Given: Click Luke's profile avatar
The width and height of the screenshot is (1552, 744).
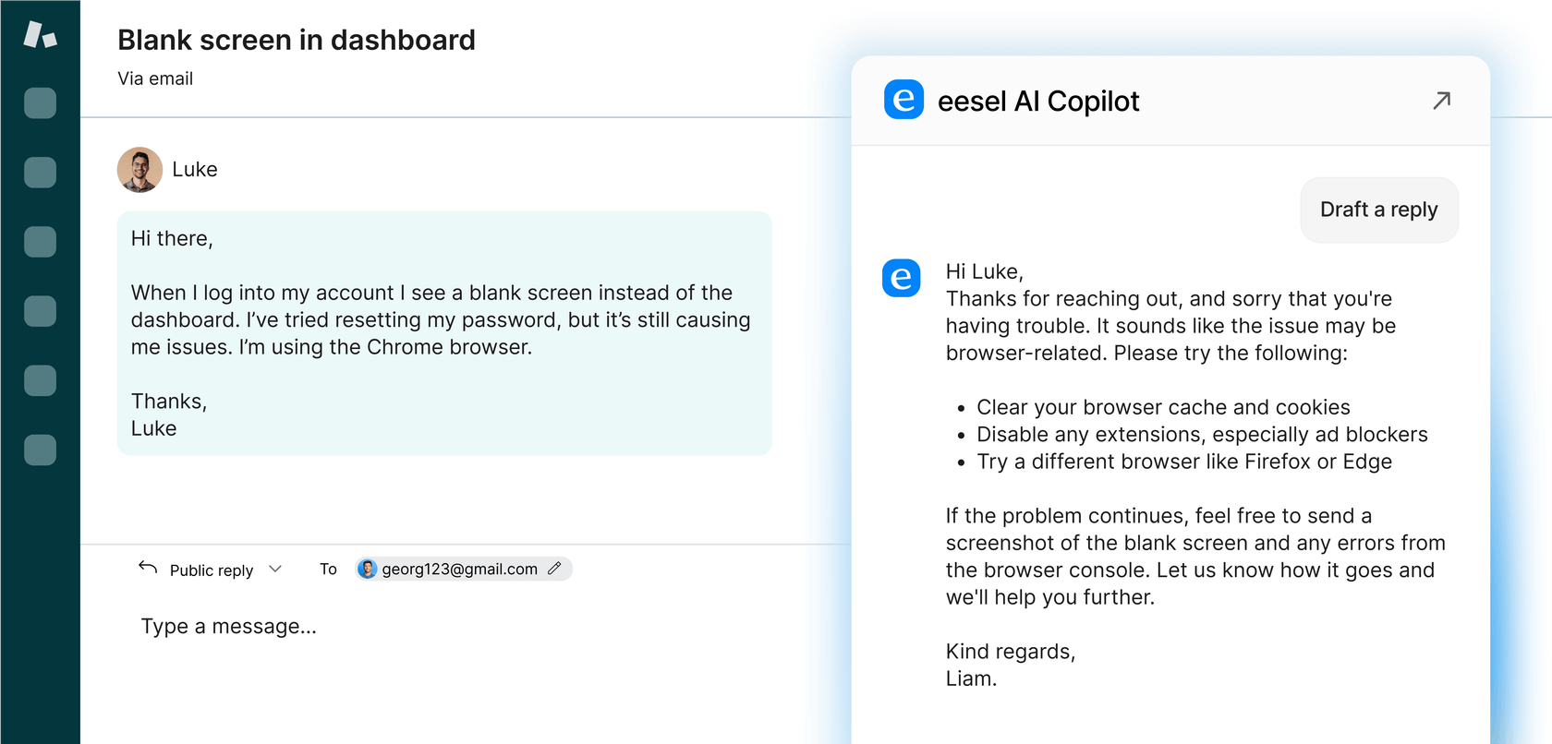Looking at the screenshot, I should [139, 170].
